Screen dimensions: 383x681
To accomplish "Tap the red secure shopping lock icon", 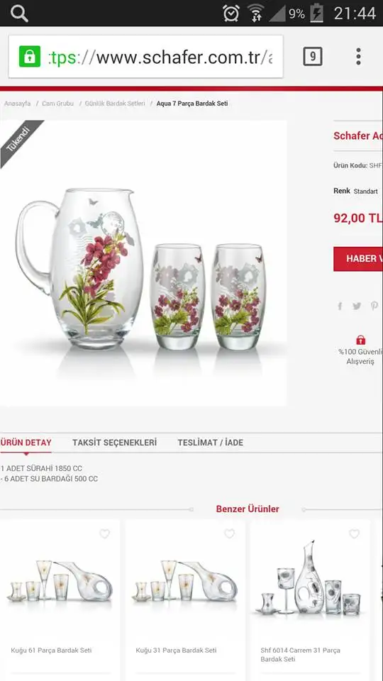I will [x=360, y=340].
